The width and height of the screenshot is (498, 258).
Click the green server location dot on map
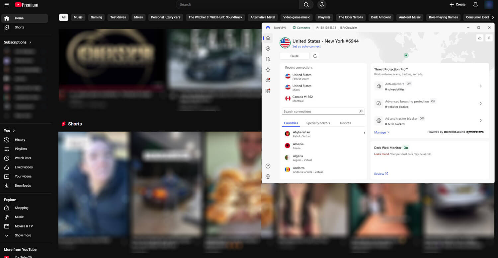(x=406, y=55)
